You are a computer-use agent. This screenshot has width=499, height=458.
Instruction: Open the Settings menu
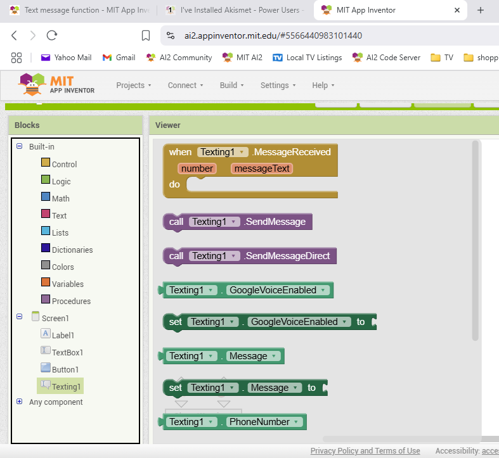278,86
